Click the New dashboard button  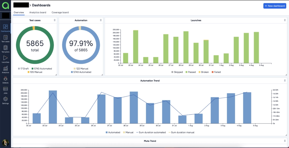[274, 6]
